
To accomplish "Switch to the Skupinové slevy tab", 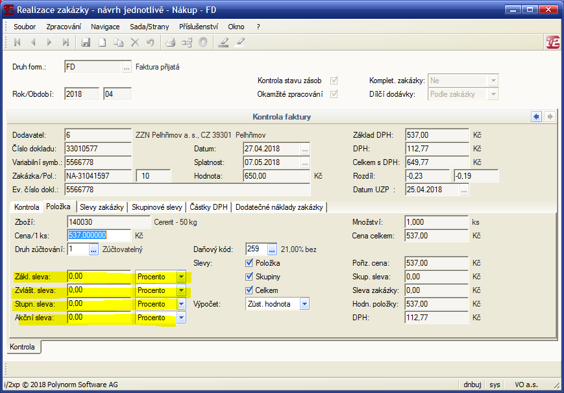I will coord(157,207).
